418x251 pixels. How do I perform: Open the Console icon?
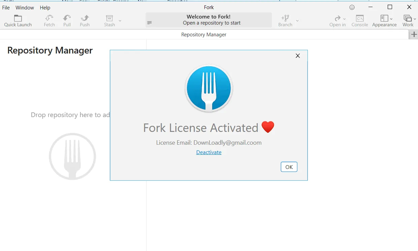(x=360, y=18)
